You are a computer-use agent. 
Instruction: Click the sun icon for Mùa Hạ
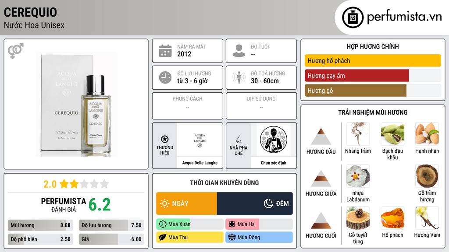232,224
